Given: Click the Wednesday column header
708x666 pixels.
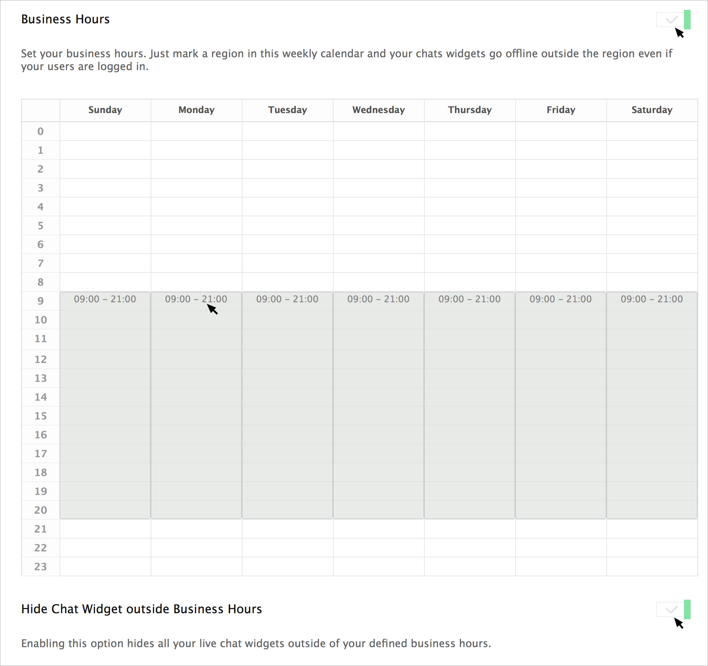Looking at the screenshot, I should pyautogui.click(x=378, y=110).
